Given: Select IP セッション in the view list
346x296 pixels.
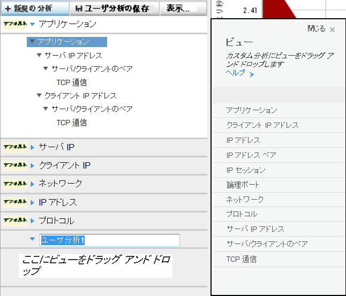Looking at the screenshot, I should tap(279, 170).
